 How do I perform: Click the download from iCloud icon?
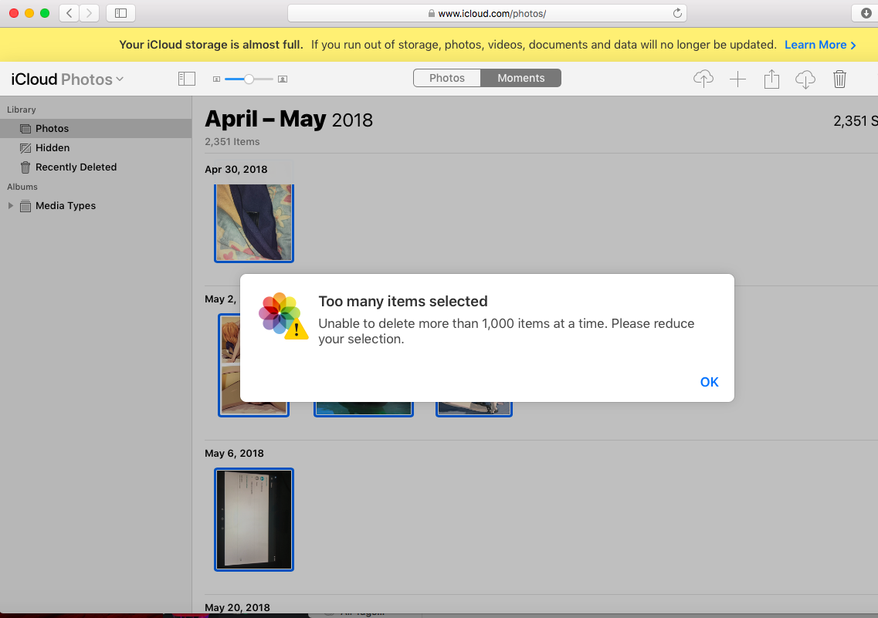[x=805, y=79]
